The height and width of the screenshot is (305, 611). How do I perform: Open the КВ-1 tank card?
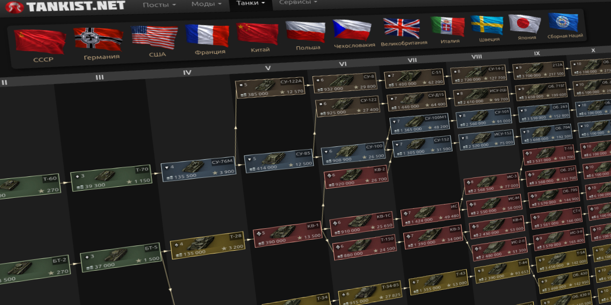pyautogui.click(x=287, y=234)
